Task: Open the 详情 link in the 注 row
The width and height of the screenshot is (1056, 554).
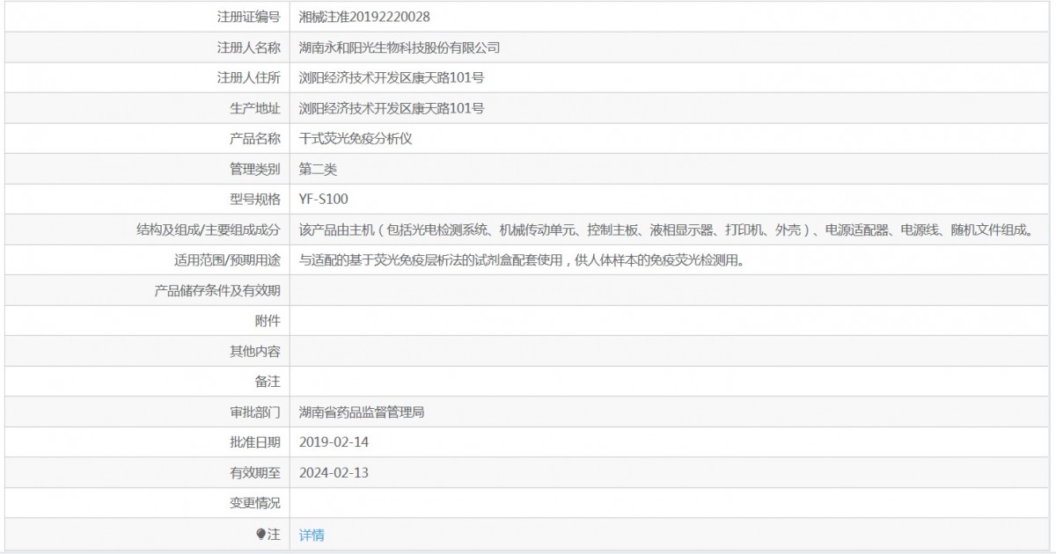Action: 312,534
